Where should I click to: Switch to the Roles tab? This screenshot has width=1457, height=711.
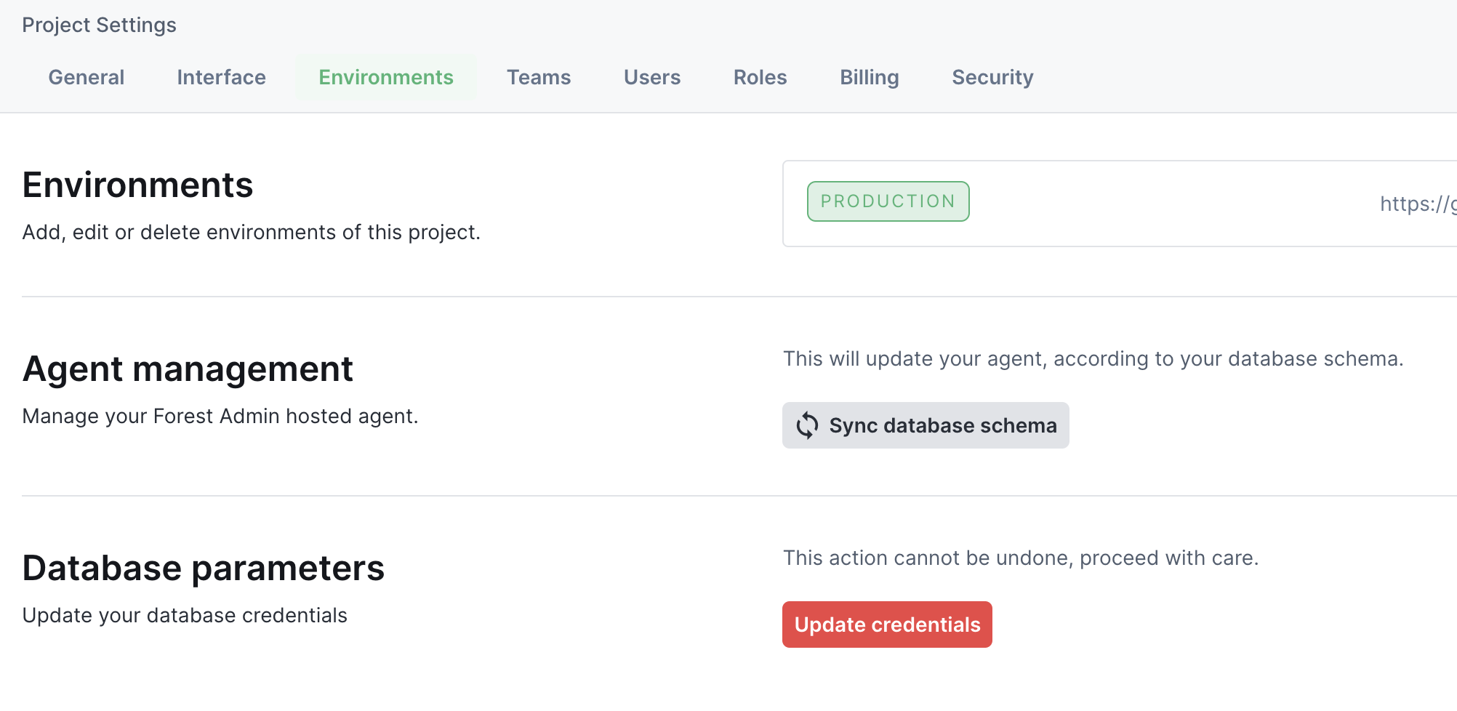[x=760, y=77]
